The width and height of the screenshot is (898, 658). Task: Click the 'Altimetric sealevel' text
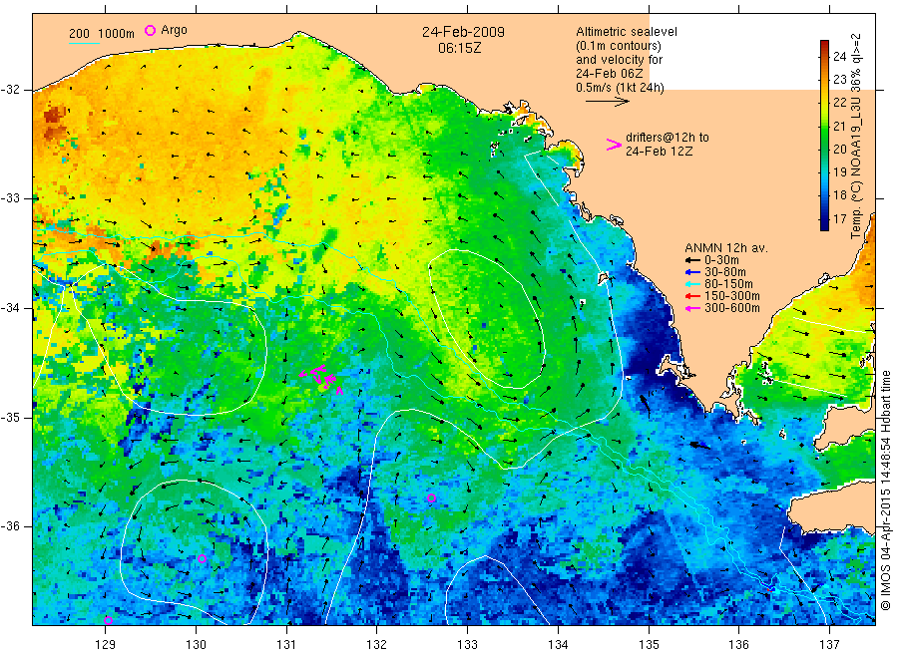click(627, 32)
